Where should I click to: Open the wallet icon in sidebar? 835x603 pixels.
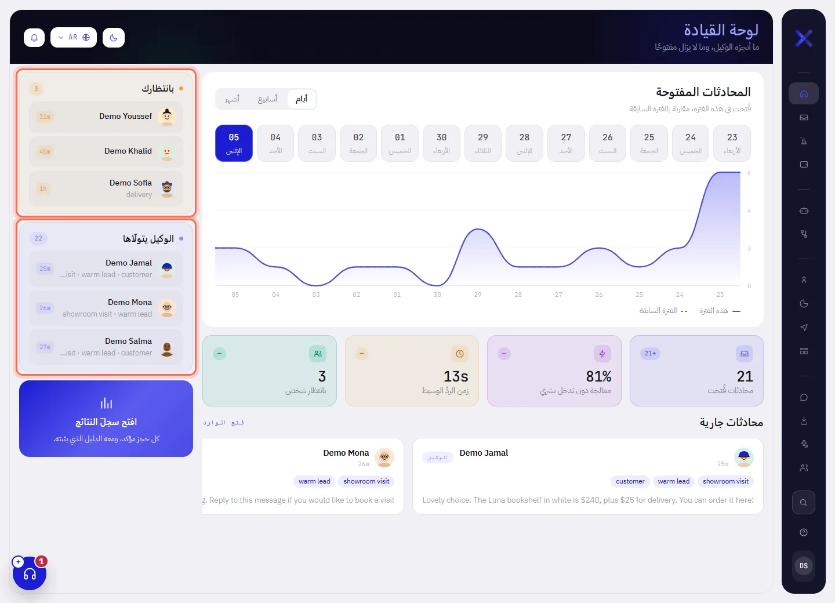(x=804, y=165)
